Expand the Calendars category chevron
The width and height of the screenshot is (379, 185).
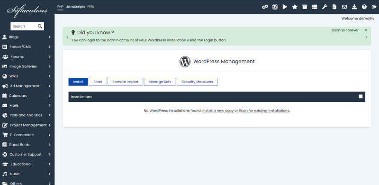(49, 96)
